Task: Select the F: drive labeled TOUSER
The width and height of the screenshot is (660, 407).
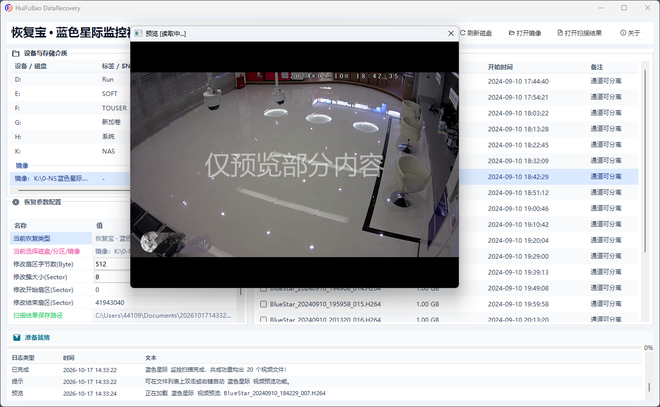Action: click(x=69, y=108)
